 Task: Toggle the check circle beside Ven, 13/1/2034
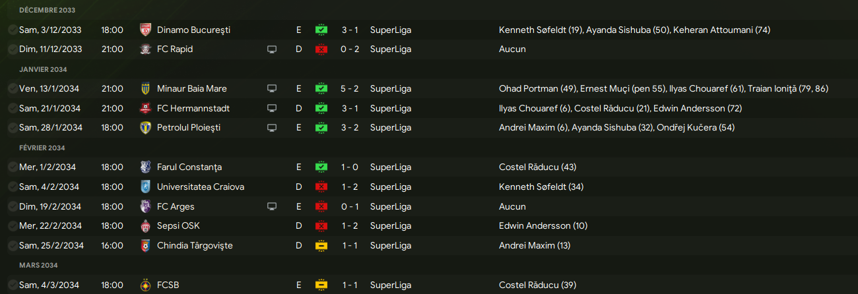12,89
